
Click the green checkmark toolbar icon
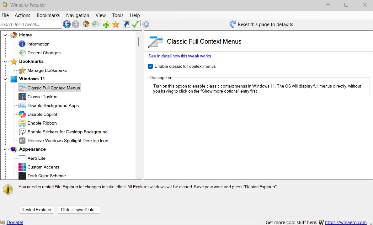(135, 24)
